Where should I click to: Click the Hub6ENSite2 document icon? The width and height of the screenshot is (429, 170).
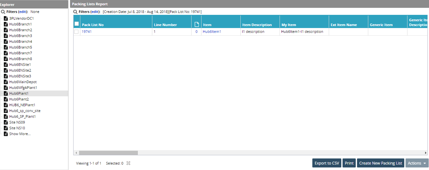pyautogui.click(x=6, y=70)
